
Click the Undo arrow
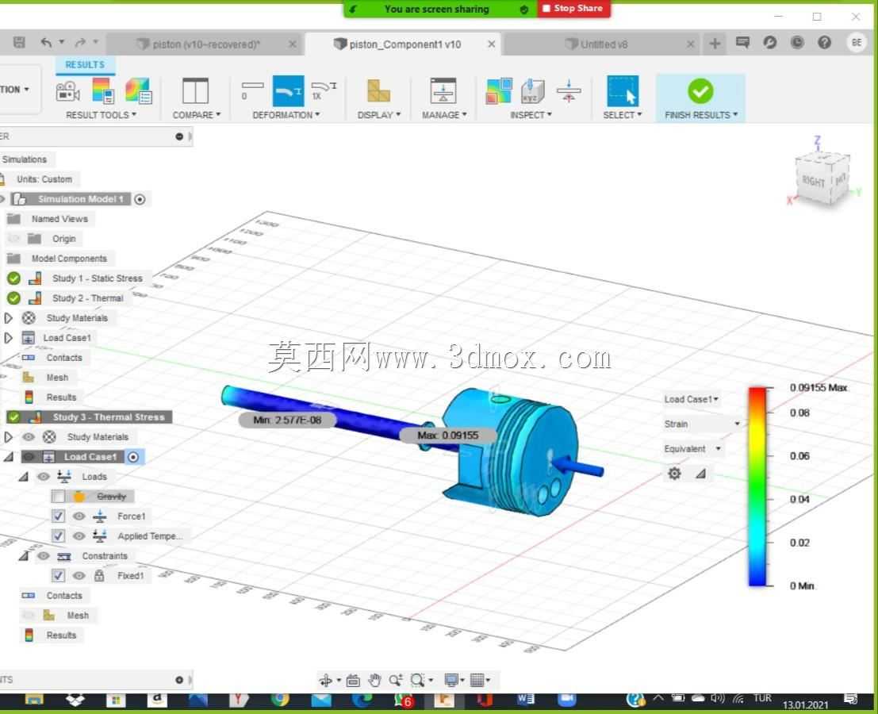(x=46, y=43)
